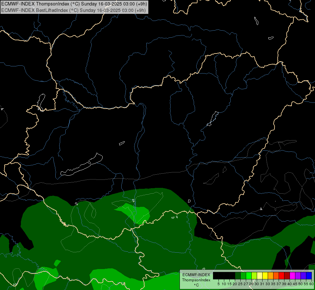The height and width of the screenshot is (290, 315).
Task: Click the °C unit label in the legend
Action: (196, 285)
